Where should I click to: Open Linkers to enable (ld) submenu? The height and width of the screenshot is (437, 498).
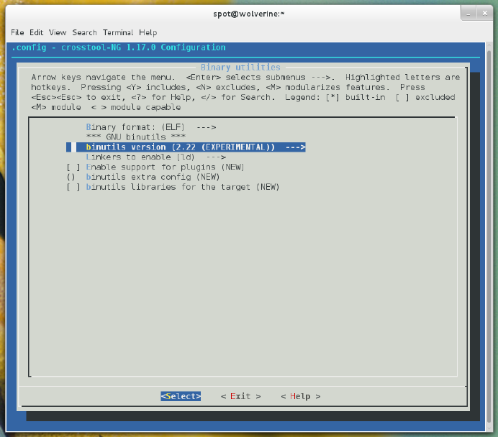pos(155,157)
